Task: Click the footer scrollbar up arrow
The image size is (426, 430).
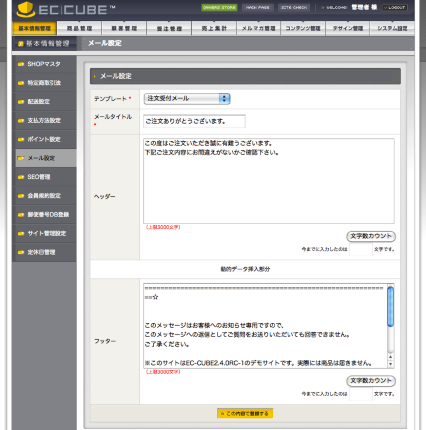Action: pyautogui.click(x=390, y=357)
